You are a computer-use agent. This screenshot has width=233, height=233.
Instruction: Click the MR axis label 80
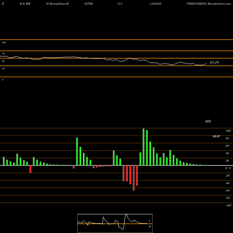pos(227,138)
